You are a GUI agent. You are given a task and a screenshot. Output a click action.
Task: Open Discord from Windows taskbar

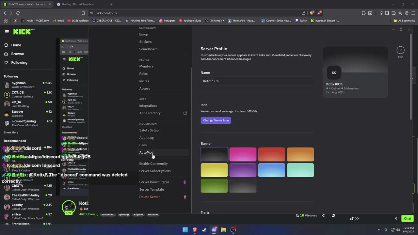tap(214, 230)
